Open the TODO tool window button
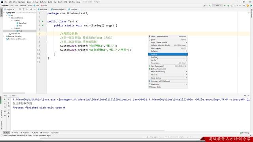This screenshot has width=253, height=142. 15,133
